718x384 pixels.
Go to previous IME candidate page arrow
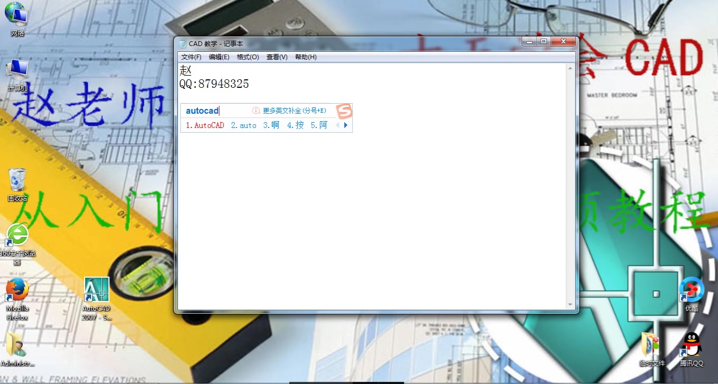coord(337,125)
